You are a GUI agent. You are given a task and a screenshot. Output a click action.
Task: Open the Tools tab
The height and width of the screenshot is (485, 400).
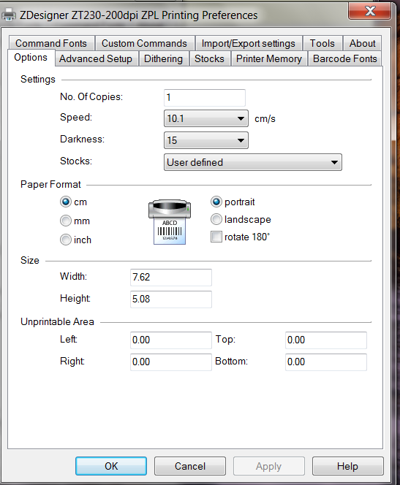[x=322, y=43]
